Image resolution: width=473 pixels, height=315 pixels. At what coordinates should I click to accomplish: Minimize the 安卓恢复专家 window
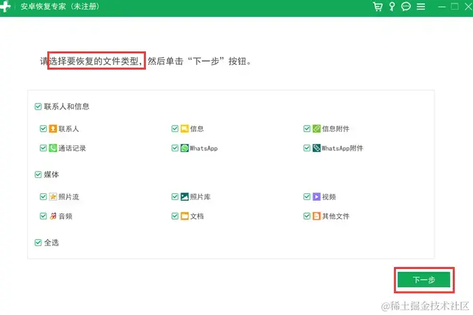tap(442, 7)
